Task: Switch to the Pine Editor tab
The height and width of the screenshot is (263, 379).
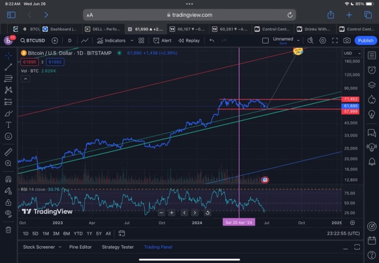Action: (x=81, y=247)
